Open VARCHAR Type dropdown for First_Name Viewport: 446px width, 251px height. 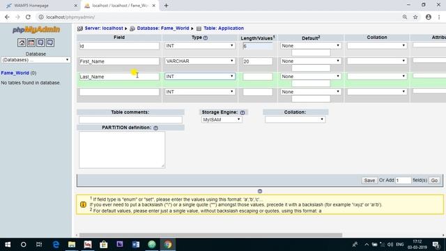pyautogui.click(x=200, y=61)
